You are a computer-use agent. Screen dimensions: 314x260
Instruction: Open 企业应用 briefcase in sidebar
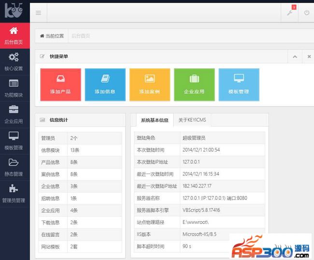click(x=14, y=115)
